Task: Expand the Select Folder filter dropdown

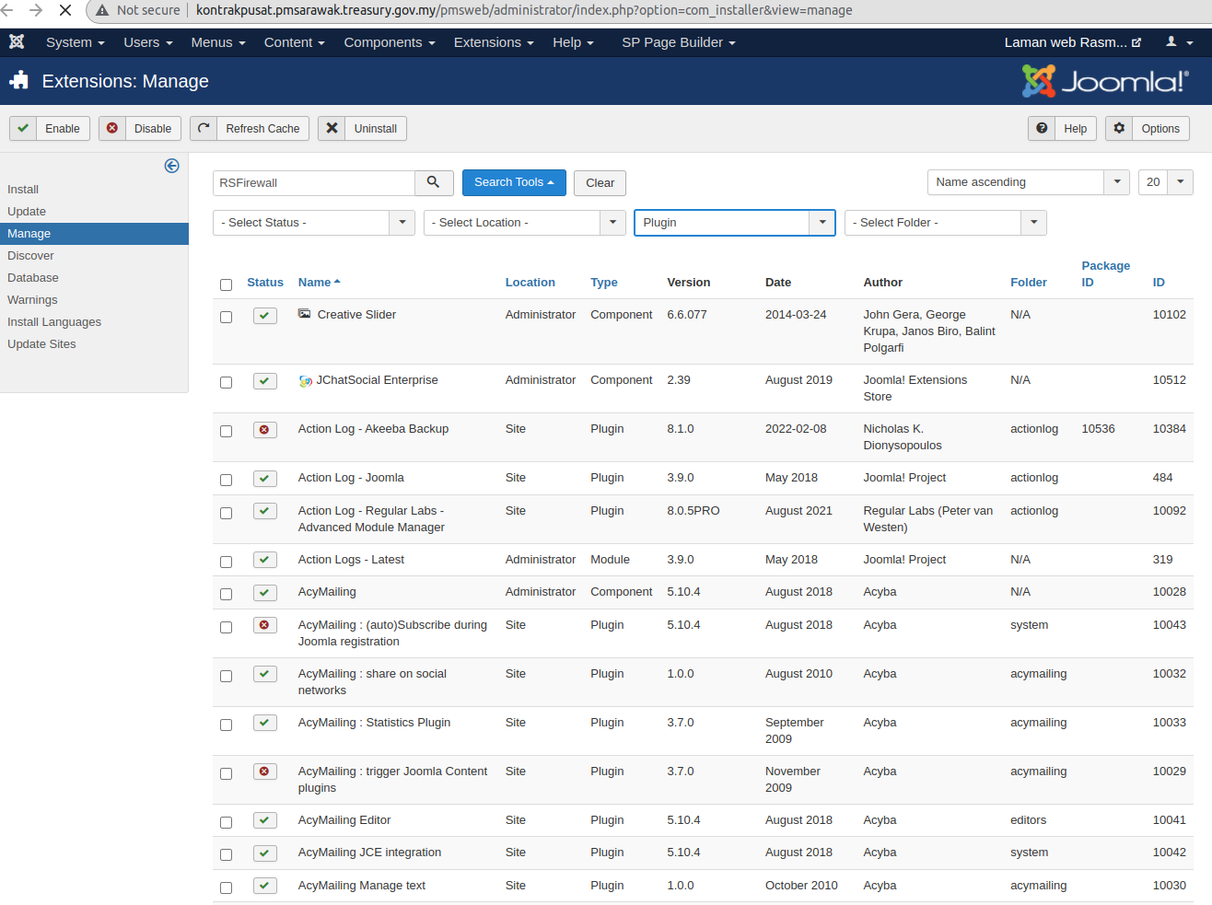Action: pyautogui.click(x=945, y=223)
